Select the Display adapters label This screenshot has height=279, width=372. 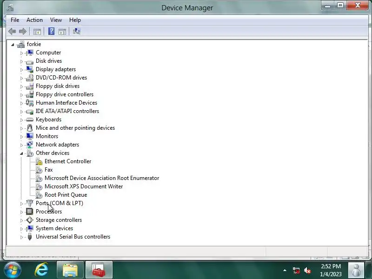(x=56, y=69)
